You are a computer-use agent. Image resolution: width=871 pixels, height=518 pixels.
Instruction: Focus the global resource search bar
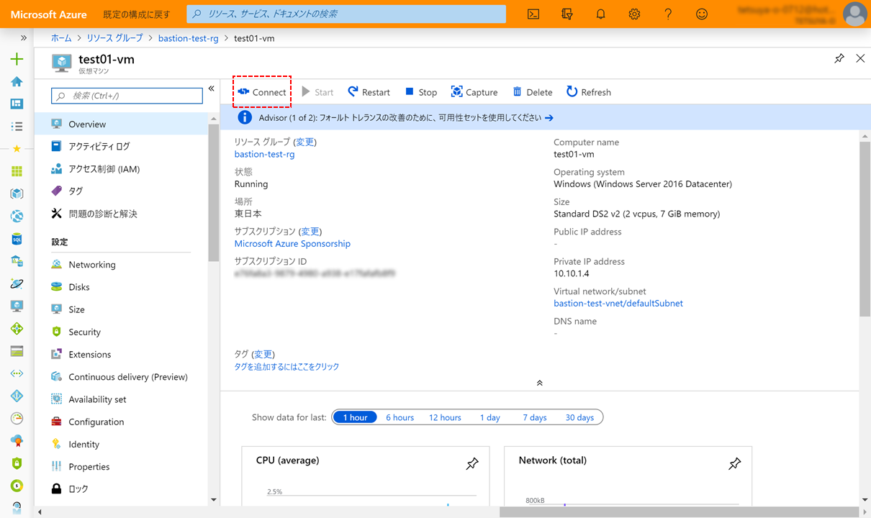[346, 14]
